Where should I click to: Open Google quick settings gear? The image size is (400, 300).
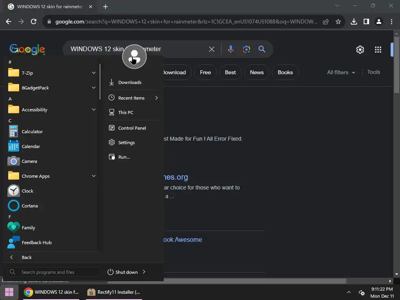[360, 50]
